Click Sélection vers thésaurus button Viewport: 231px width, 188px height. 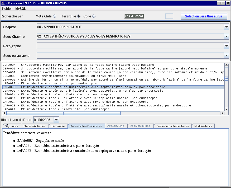[204, 16]
